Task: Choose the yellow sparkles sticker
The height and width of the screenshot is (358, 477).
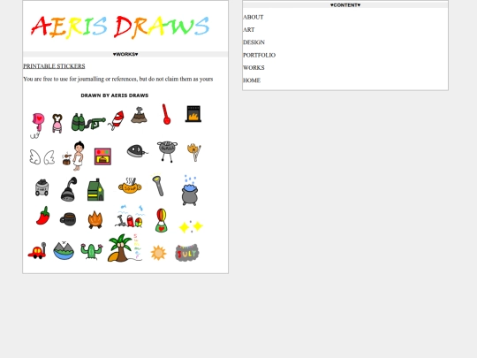Action: (191, 226)
